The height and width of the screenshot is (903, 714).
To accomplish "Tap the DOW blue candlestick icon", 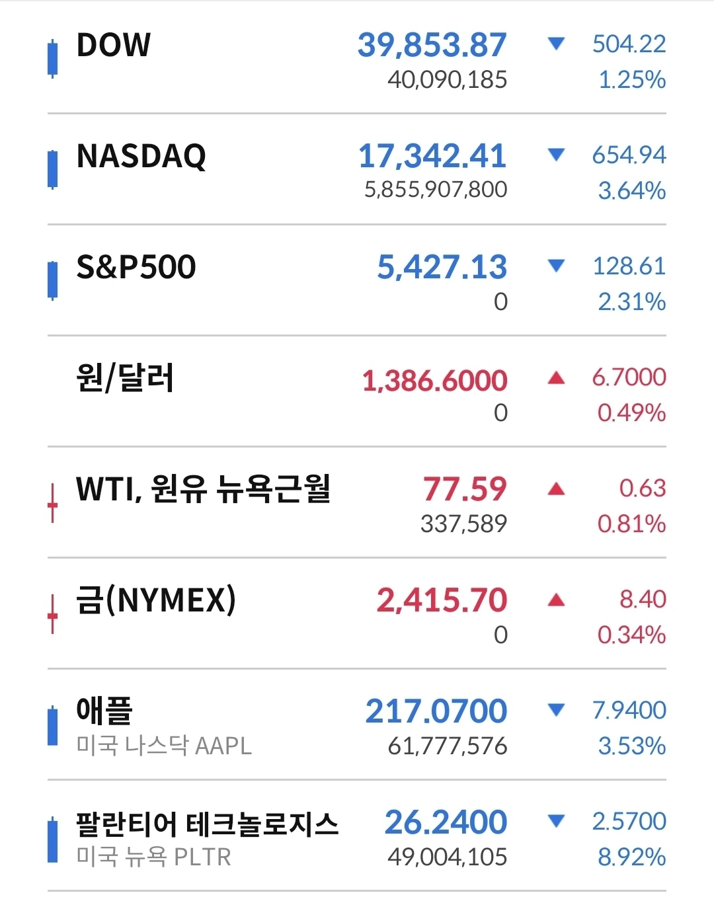I will [x=53, y=59].
